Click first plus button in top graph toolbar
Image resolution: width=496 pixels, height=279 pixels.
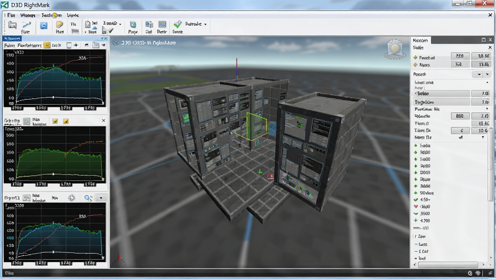click(76, 45)
